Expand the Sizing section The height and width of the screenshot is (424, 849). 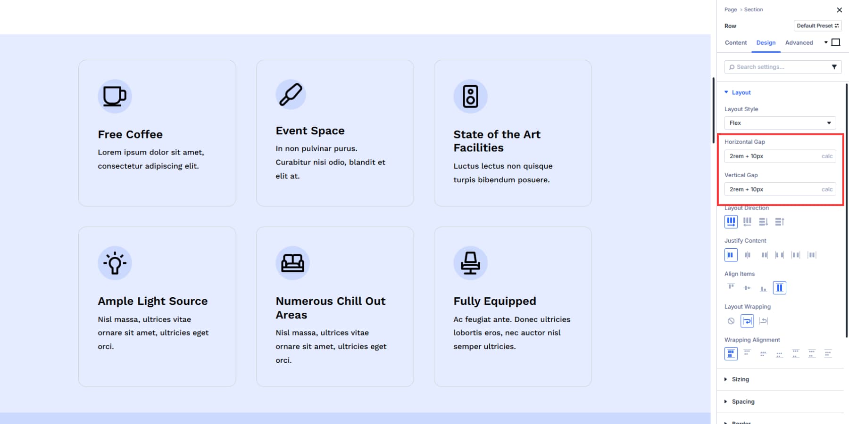[740, 379]
